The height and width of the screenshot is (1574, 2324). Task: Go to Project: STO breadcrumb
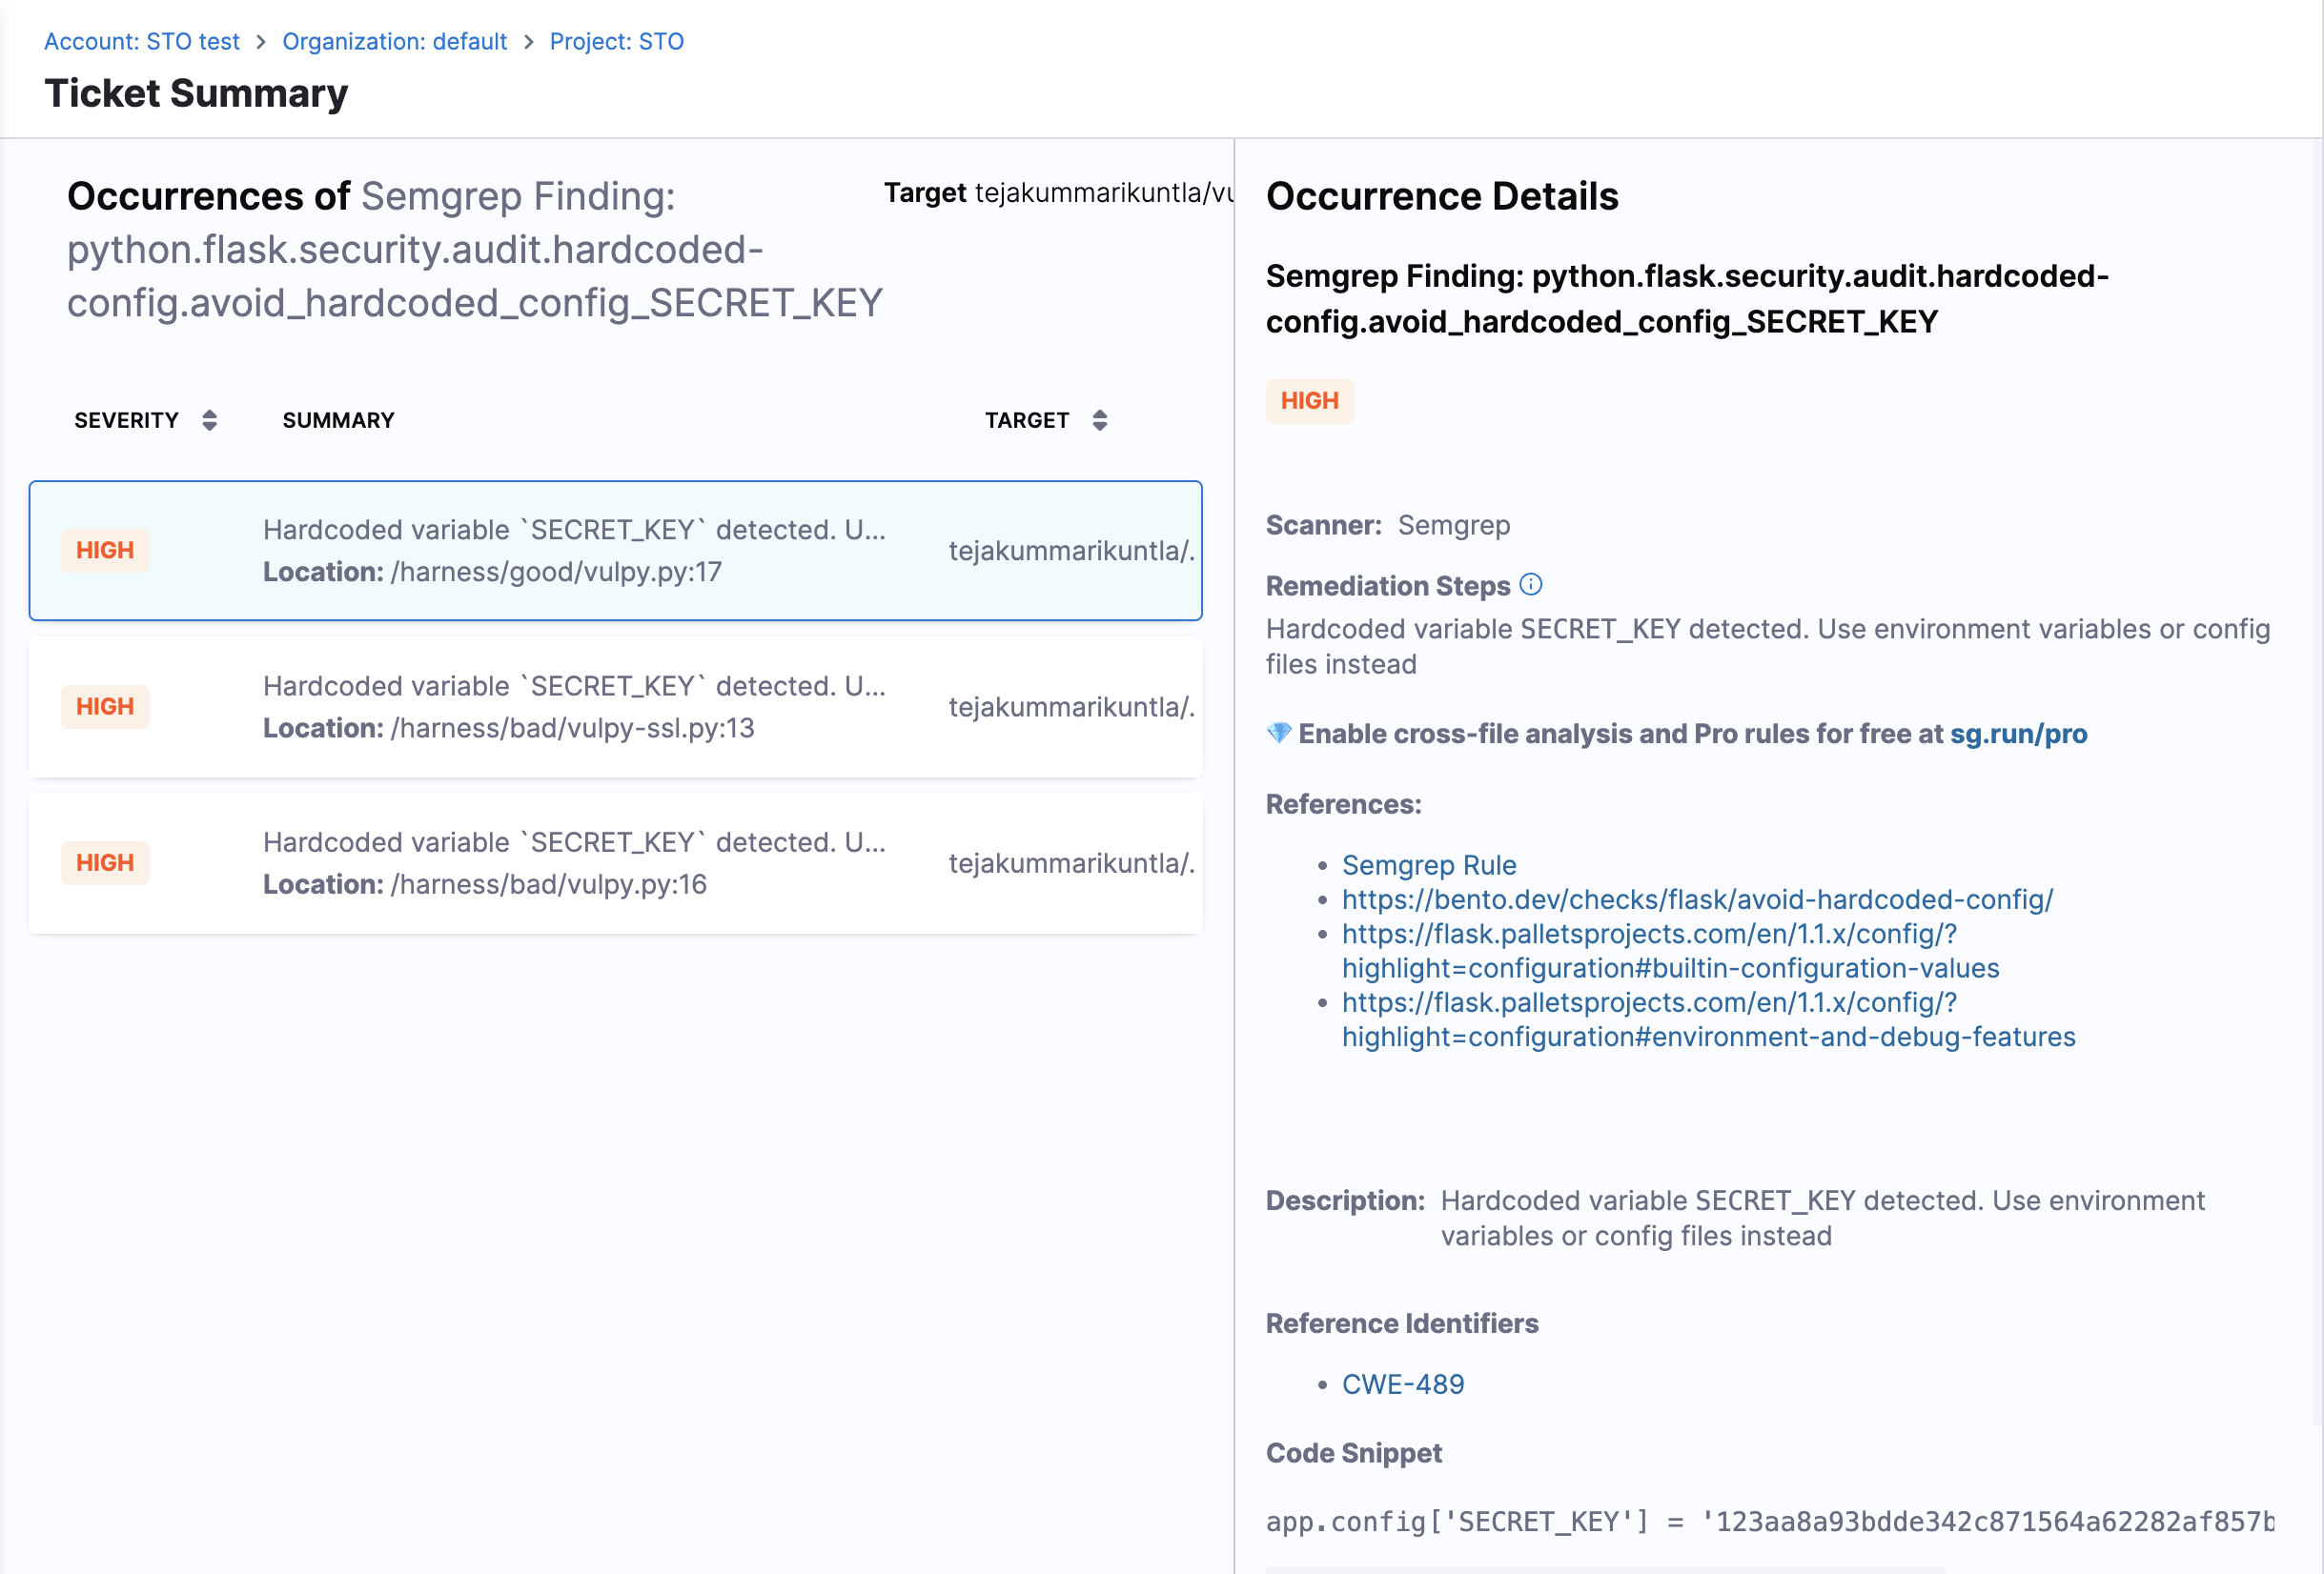616,42
